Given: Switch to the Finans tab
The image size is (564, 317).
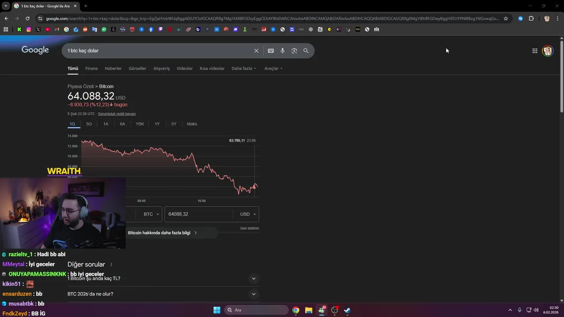Looking at the screenshot, I should [91, 68].
